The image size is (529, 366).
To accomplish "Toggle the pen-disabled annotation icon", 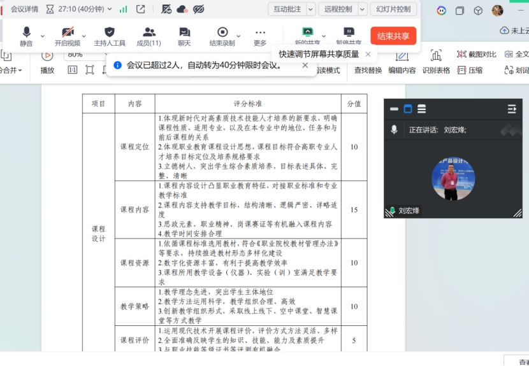I will (x=166, y=9).
